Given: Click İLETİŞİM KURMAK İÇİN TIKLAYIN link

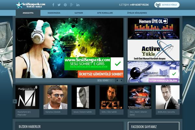Looking at the screenshot, I should coord(163,81).
